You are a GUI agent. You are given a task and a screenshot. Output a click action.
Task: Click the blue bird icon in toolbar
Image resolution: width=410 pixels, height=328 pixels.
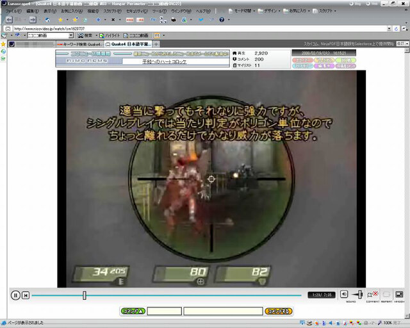201,20
